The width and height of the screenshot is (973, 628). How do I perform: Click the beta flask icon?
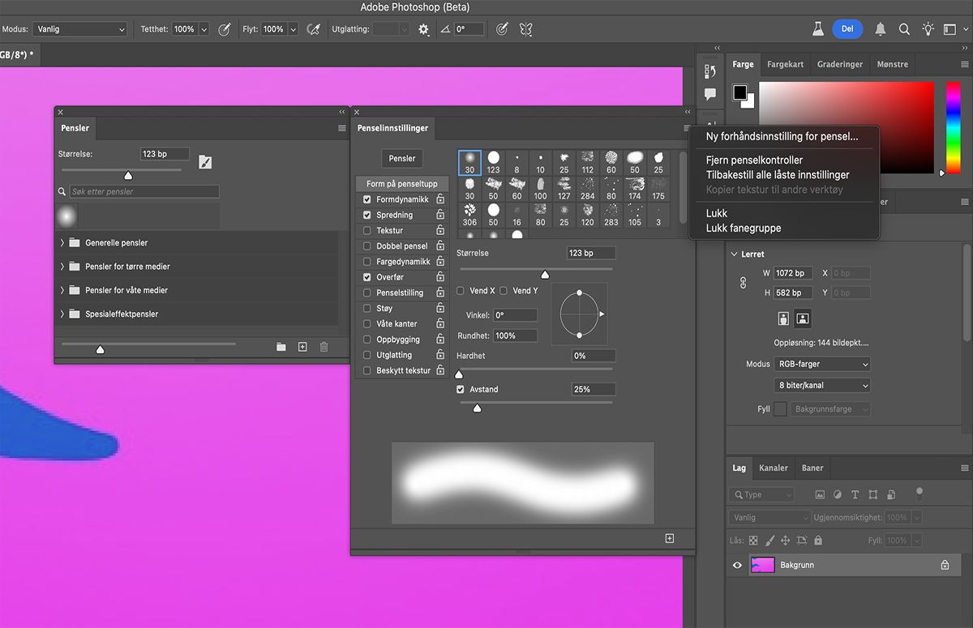click(818, 29)
